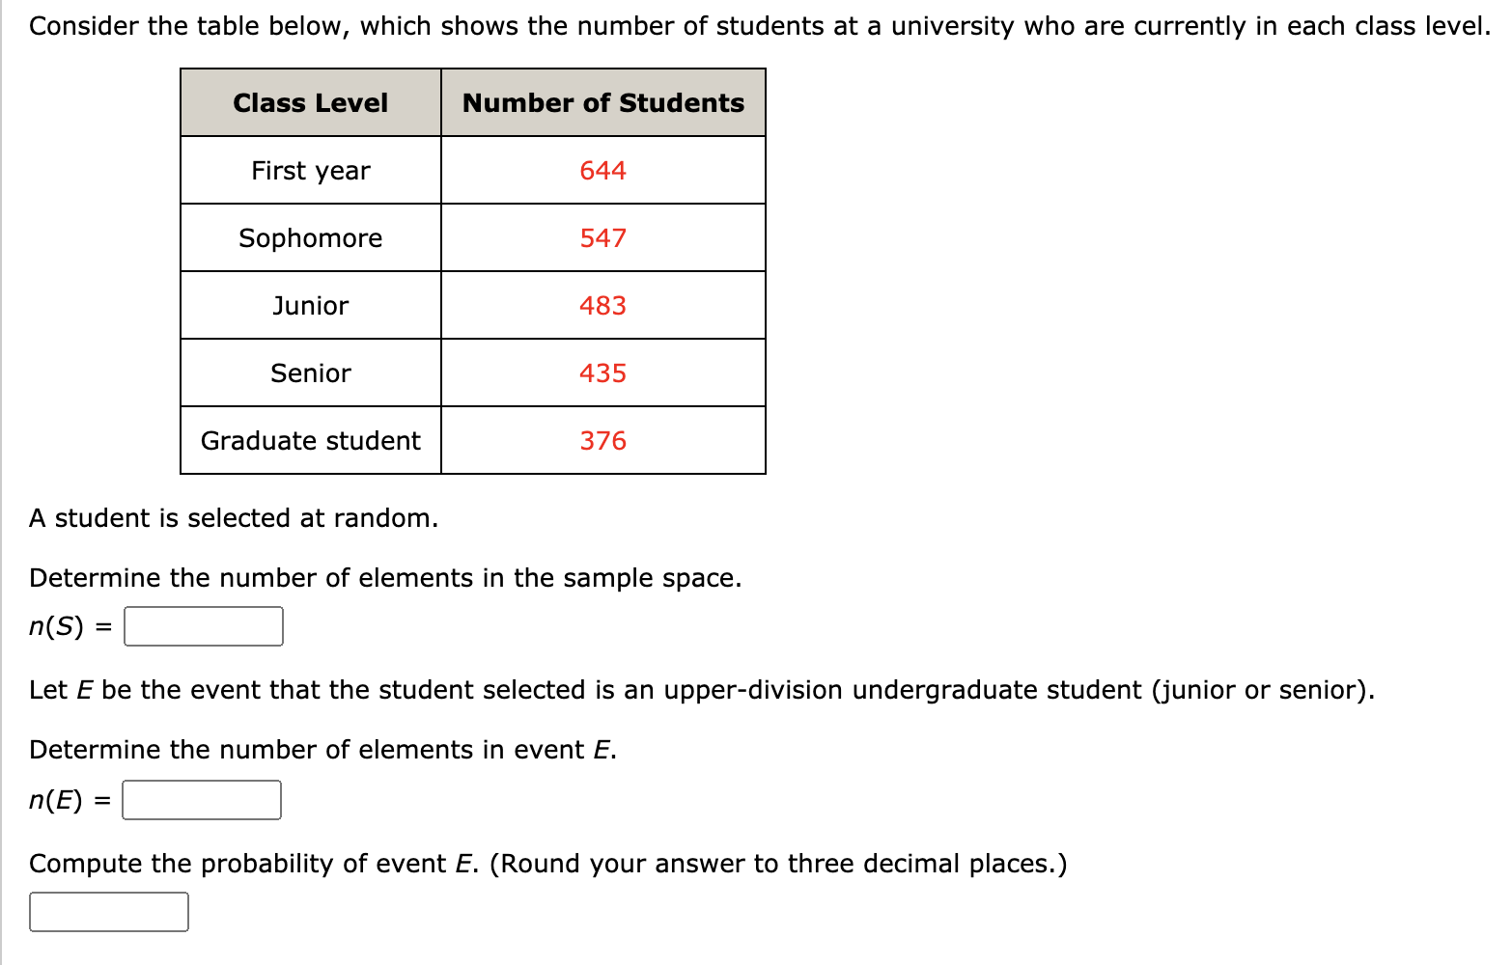Select the value 435 in the table
Image resolution: width=1512 pixels, height=965 pixels.
[602, 373]
